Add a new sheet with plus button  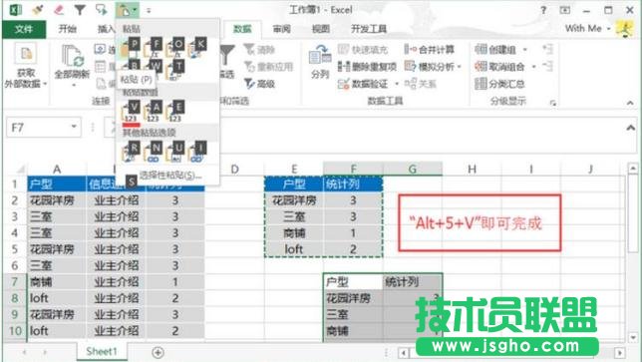point(159,352)
